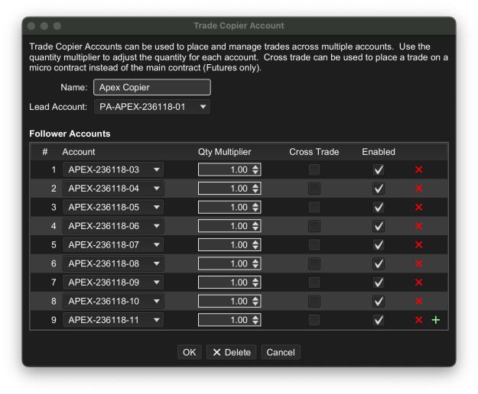Toggle Enabled checkbox for APEX-236118-11
The image size is (478, 394).
[379, 320]
